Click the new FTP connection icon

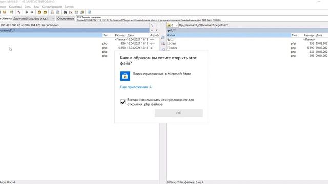pyautogui.click(x=58, y=12)
